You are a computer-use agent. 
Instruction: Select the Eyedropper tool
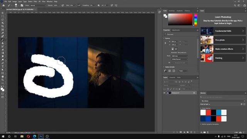pos(3,33)
